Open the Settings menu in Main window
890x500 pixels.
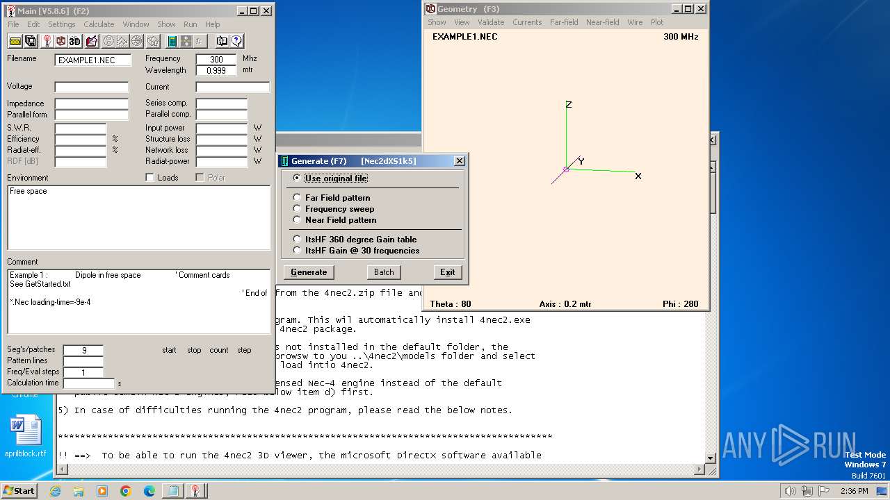click(x=62, y=24)
